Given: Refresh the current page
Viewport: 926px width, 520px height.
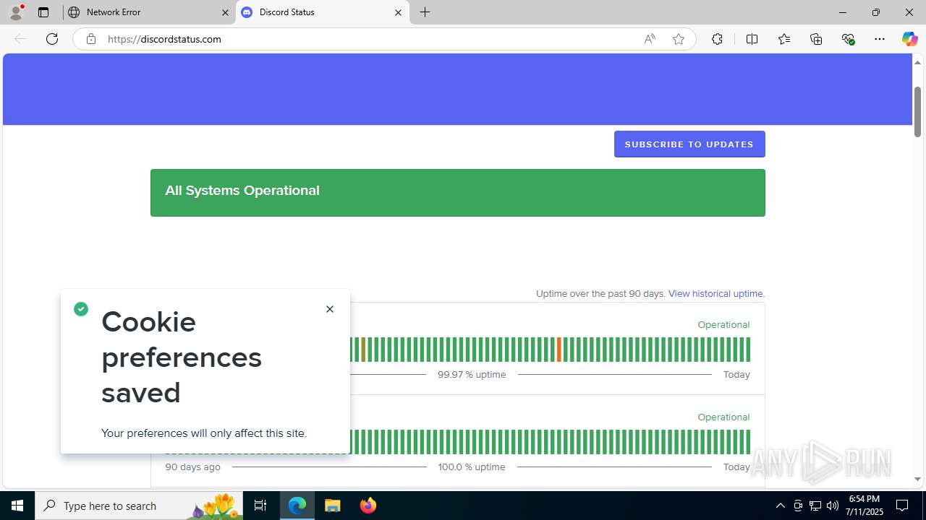Looking at the screenshot, I should (x=52, y=39).
